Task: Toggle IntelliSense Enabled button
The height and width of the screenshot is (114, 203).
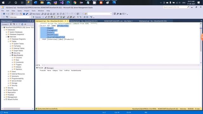Action: point(55,17)
